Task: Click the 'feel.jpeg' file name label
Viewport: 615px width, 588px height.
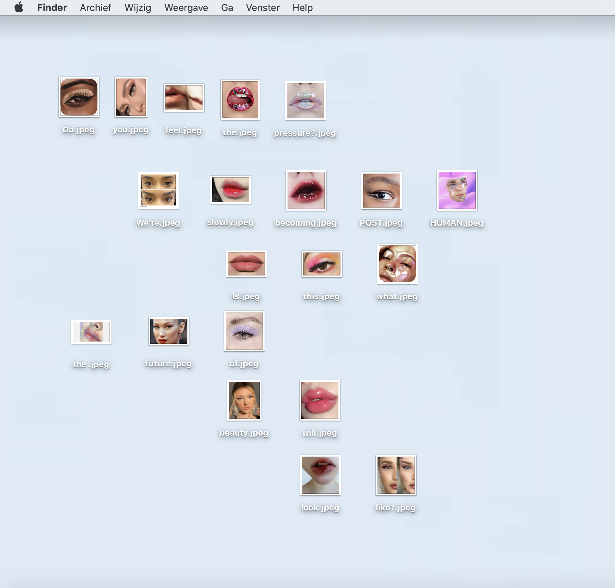Action: (x=183, y=130)
